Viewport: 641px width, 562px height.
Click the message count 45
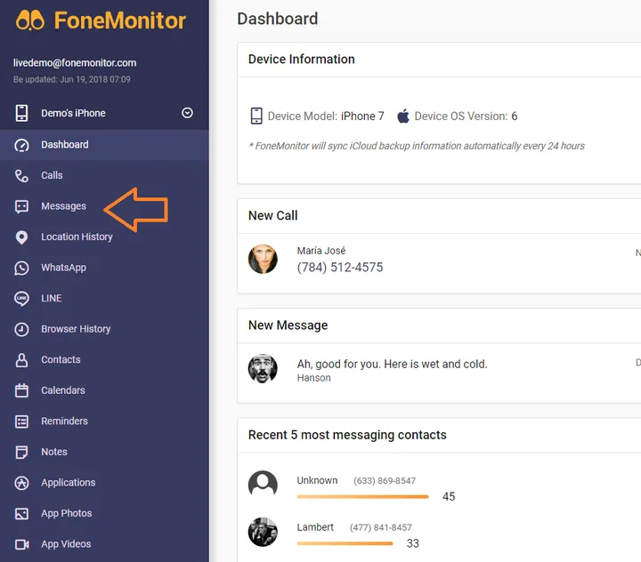[x=449, y=497]
